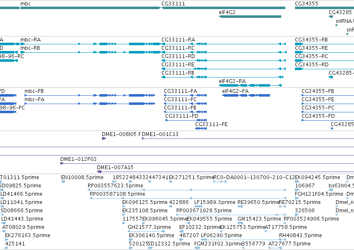Click the eIF4G2 gene bar
This screenshot has height=250, width=354.
(250, 17)
